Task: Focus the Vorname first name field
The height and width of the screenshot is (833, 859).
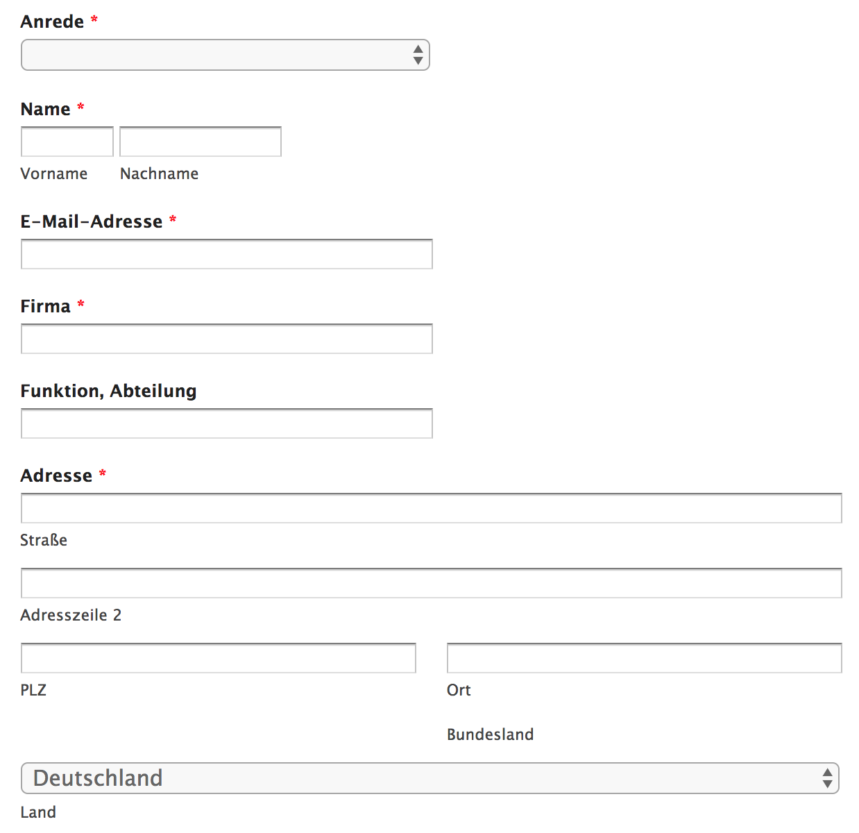Action: coord(67,142)
